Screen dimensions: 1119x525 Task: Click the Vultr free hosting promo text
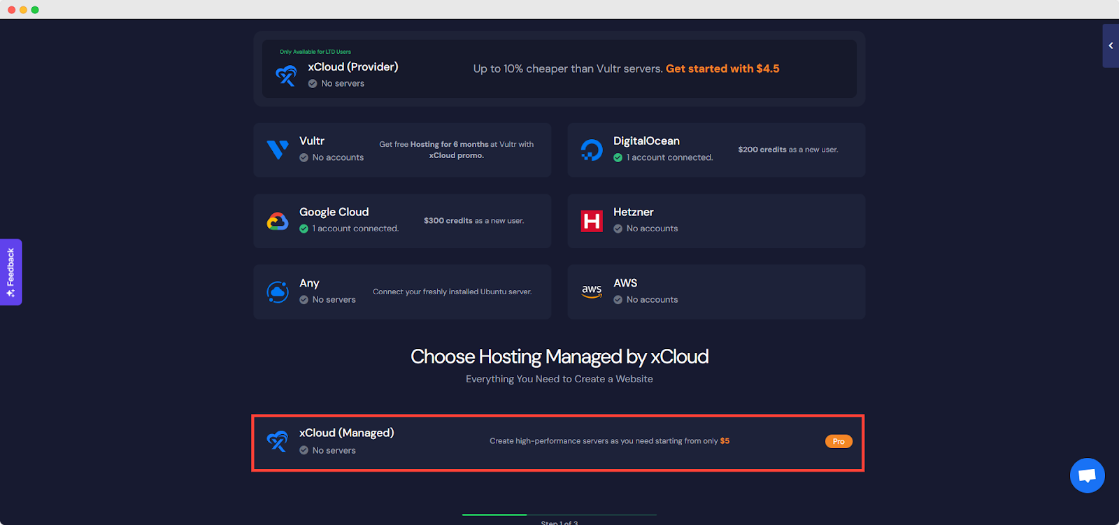456,150
